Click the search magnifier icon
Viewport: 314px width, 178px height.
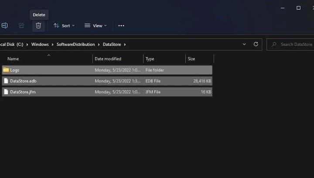click(x=274, y=44)
